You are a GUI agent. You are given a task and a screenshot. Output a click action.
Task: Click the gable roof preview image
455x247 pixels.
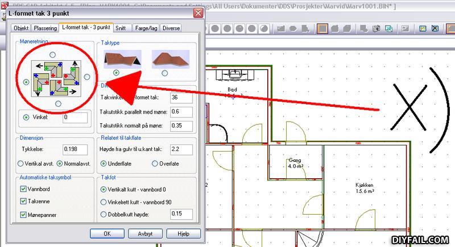pyautogui.click(x=123, y=59)
